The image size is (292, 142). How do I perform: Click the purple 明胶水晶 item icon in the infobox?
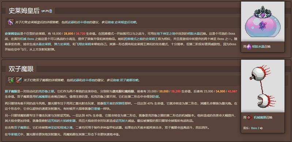tap(249, 47)
